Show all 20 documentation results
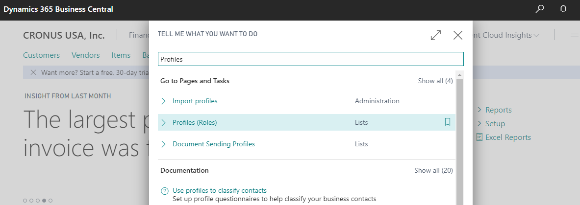Screen dimensions: 580x205 pos(433,170)
